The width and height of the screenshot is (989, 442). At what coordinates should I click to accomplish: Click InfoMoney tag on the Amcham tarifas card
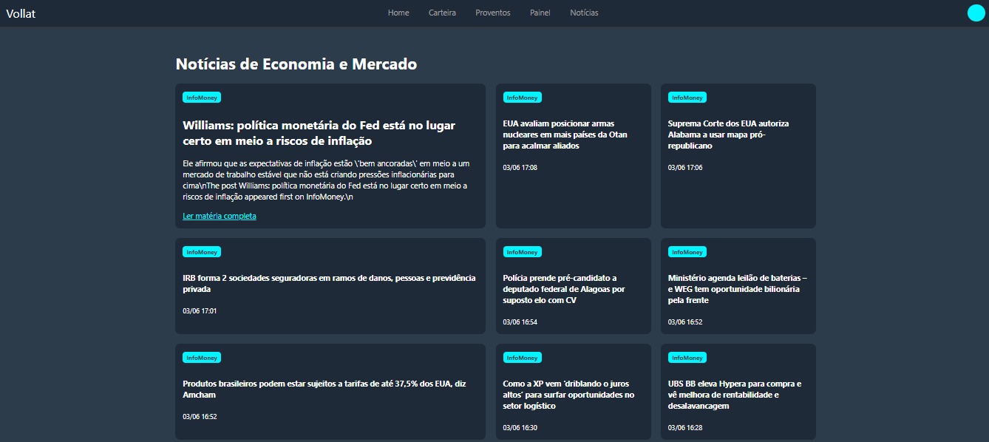point(202,358)
